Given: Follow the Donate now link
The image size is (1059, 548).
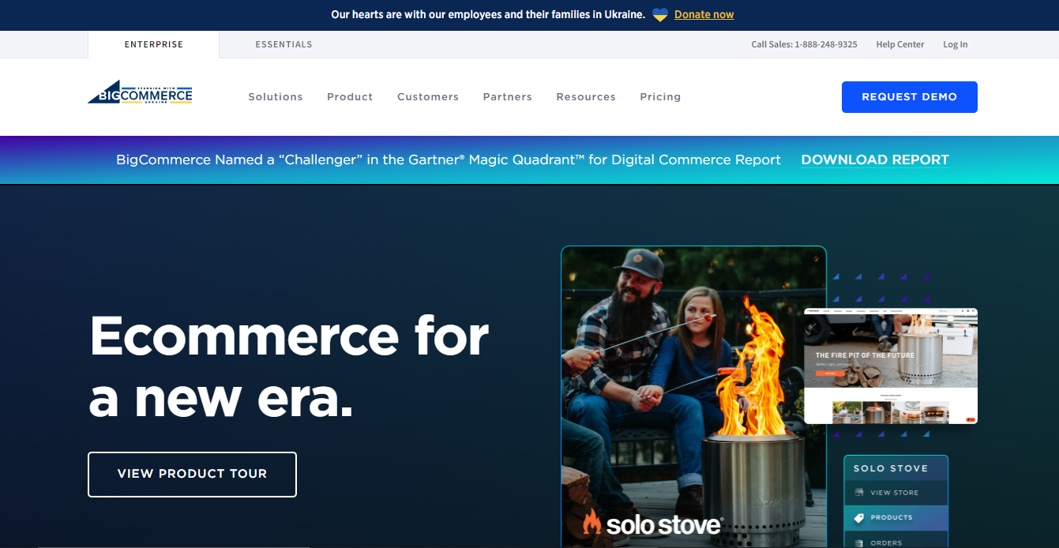Looking at the screenshot, I should pos(704,15).
